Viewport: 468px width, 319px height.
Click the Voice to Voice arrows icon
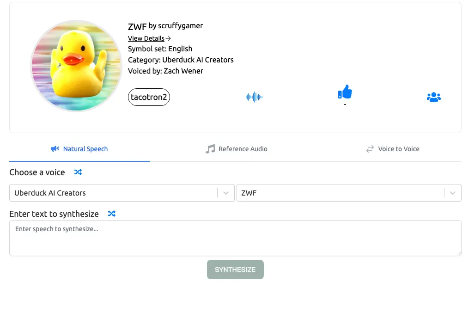(x=370, y=149)
